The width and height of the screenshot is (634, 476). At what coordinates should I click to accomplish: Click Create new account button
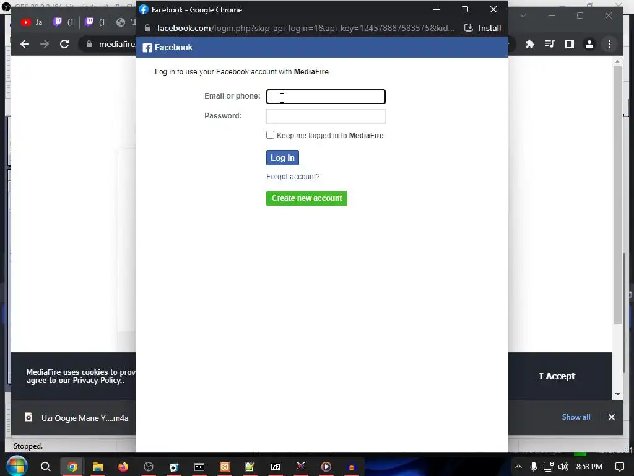(306, 198)
